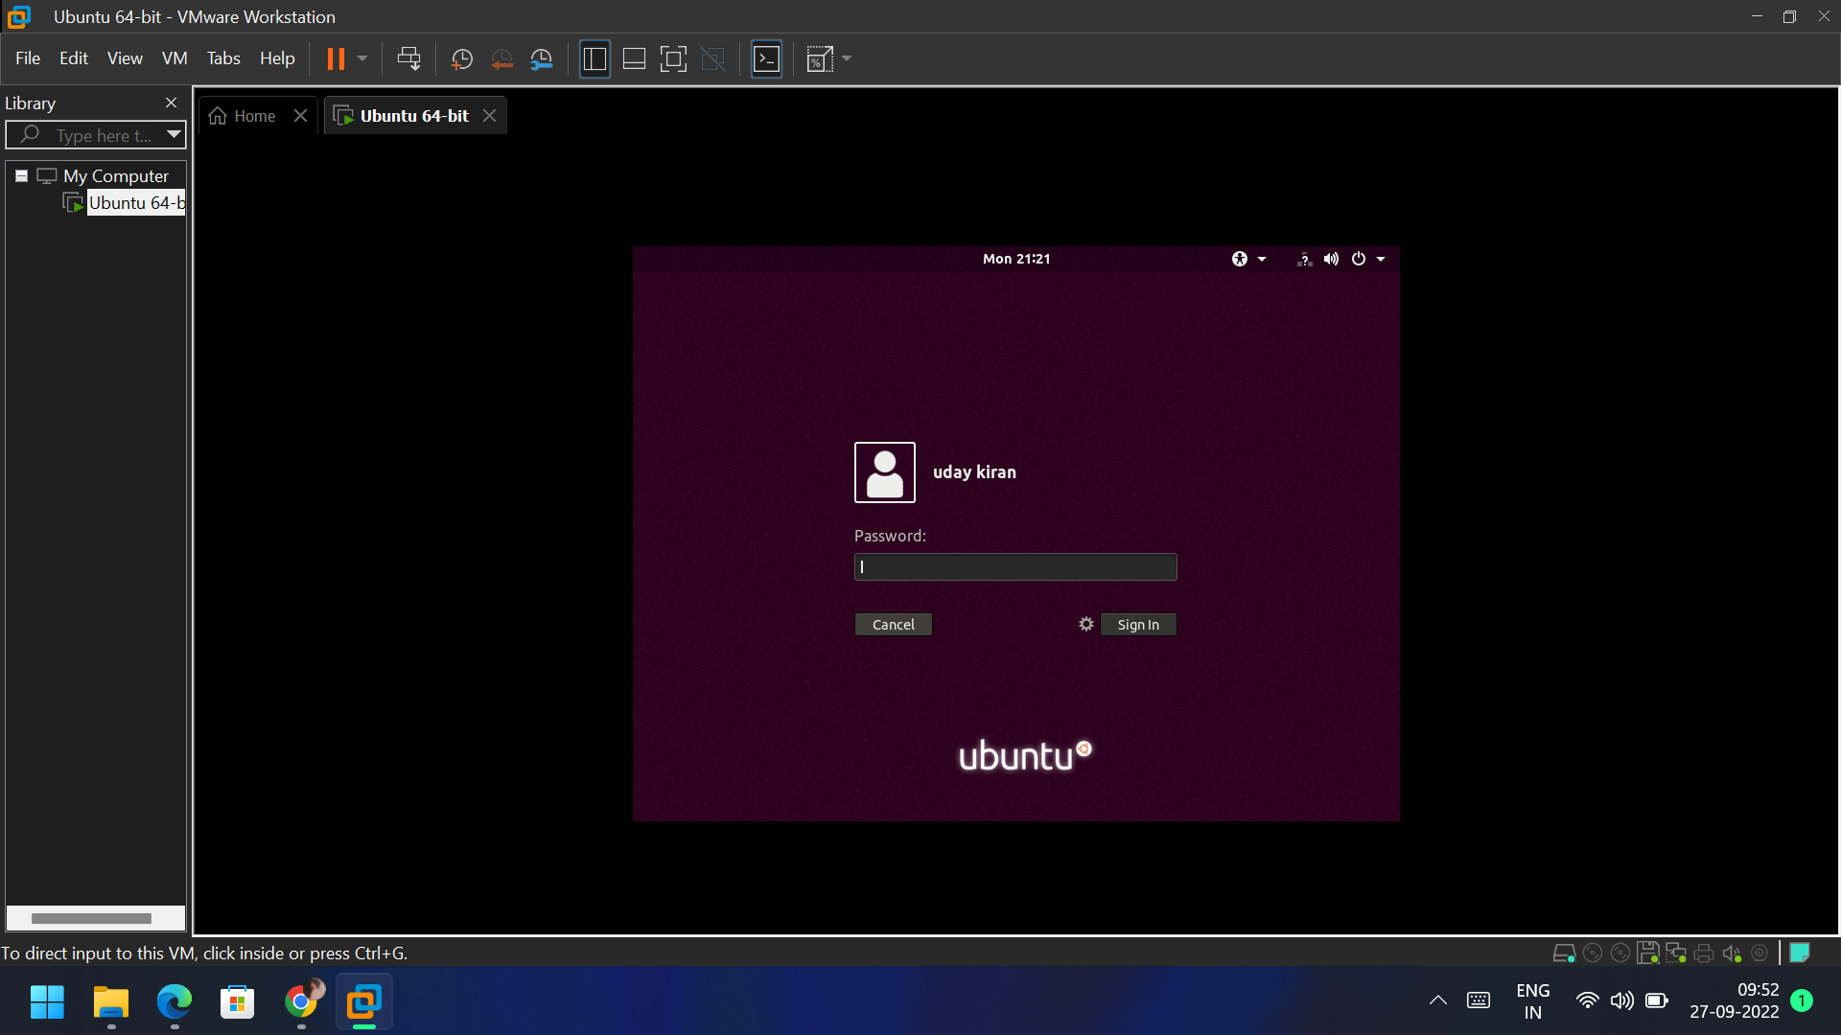Click the Sign In button
1841x1035 pixels.
click(1137, 625)
